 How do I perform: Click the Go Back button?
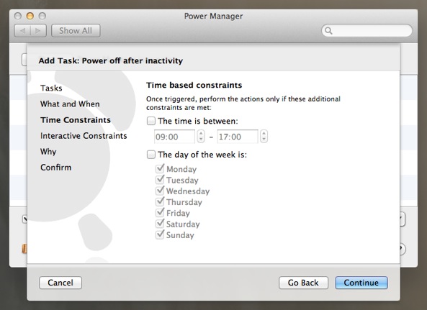(x=303, y=283)
